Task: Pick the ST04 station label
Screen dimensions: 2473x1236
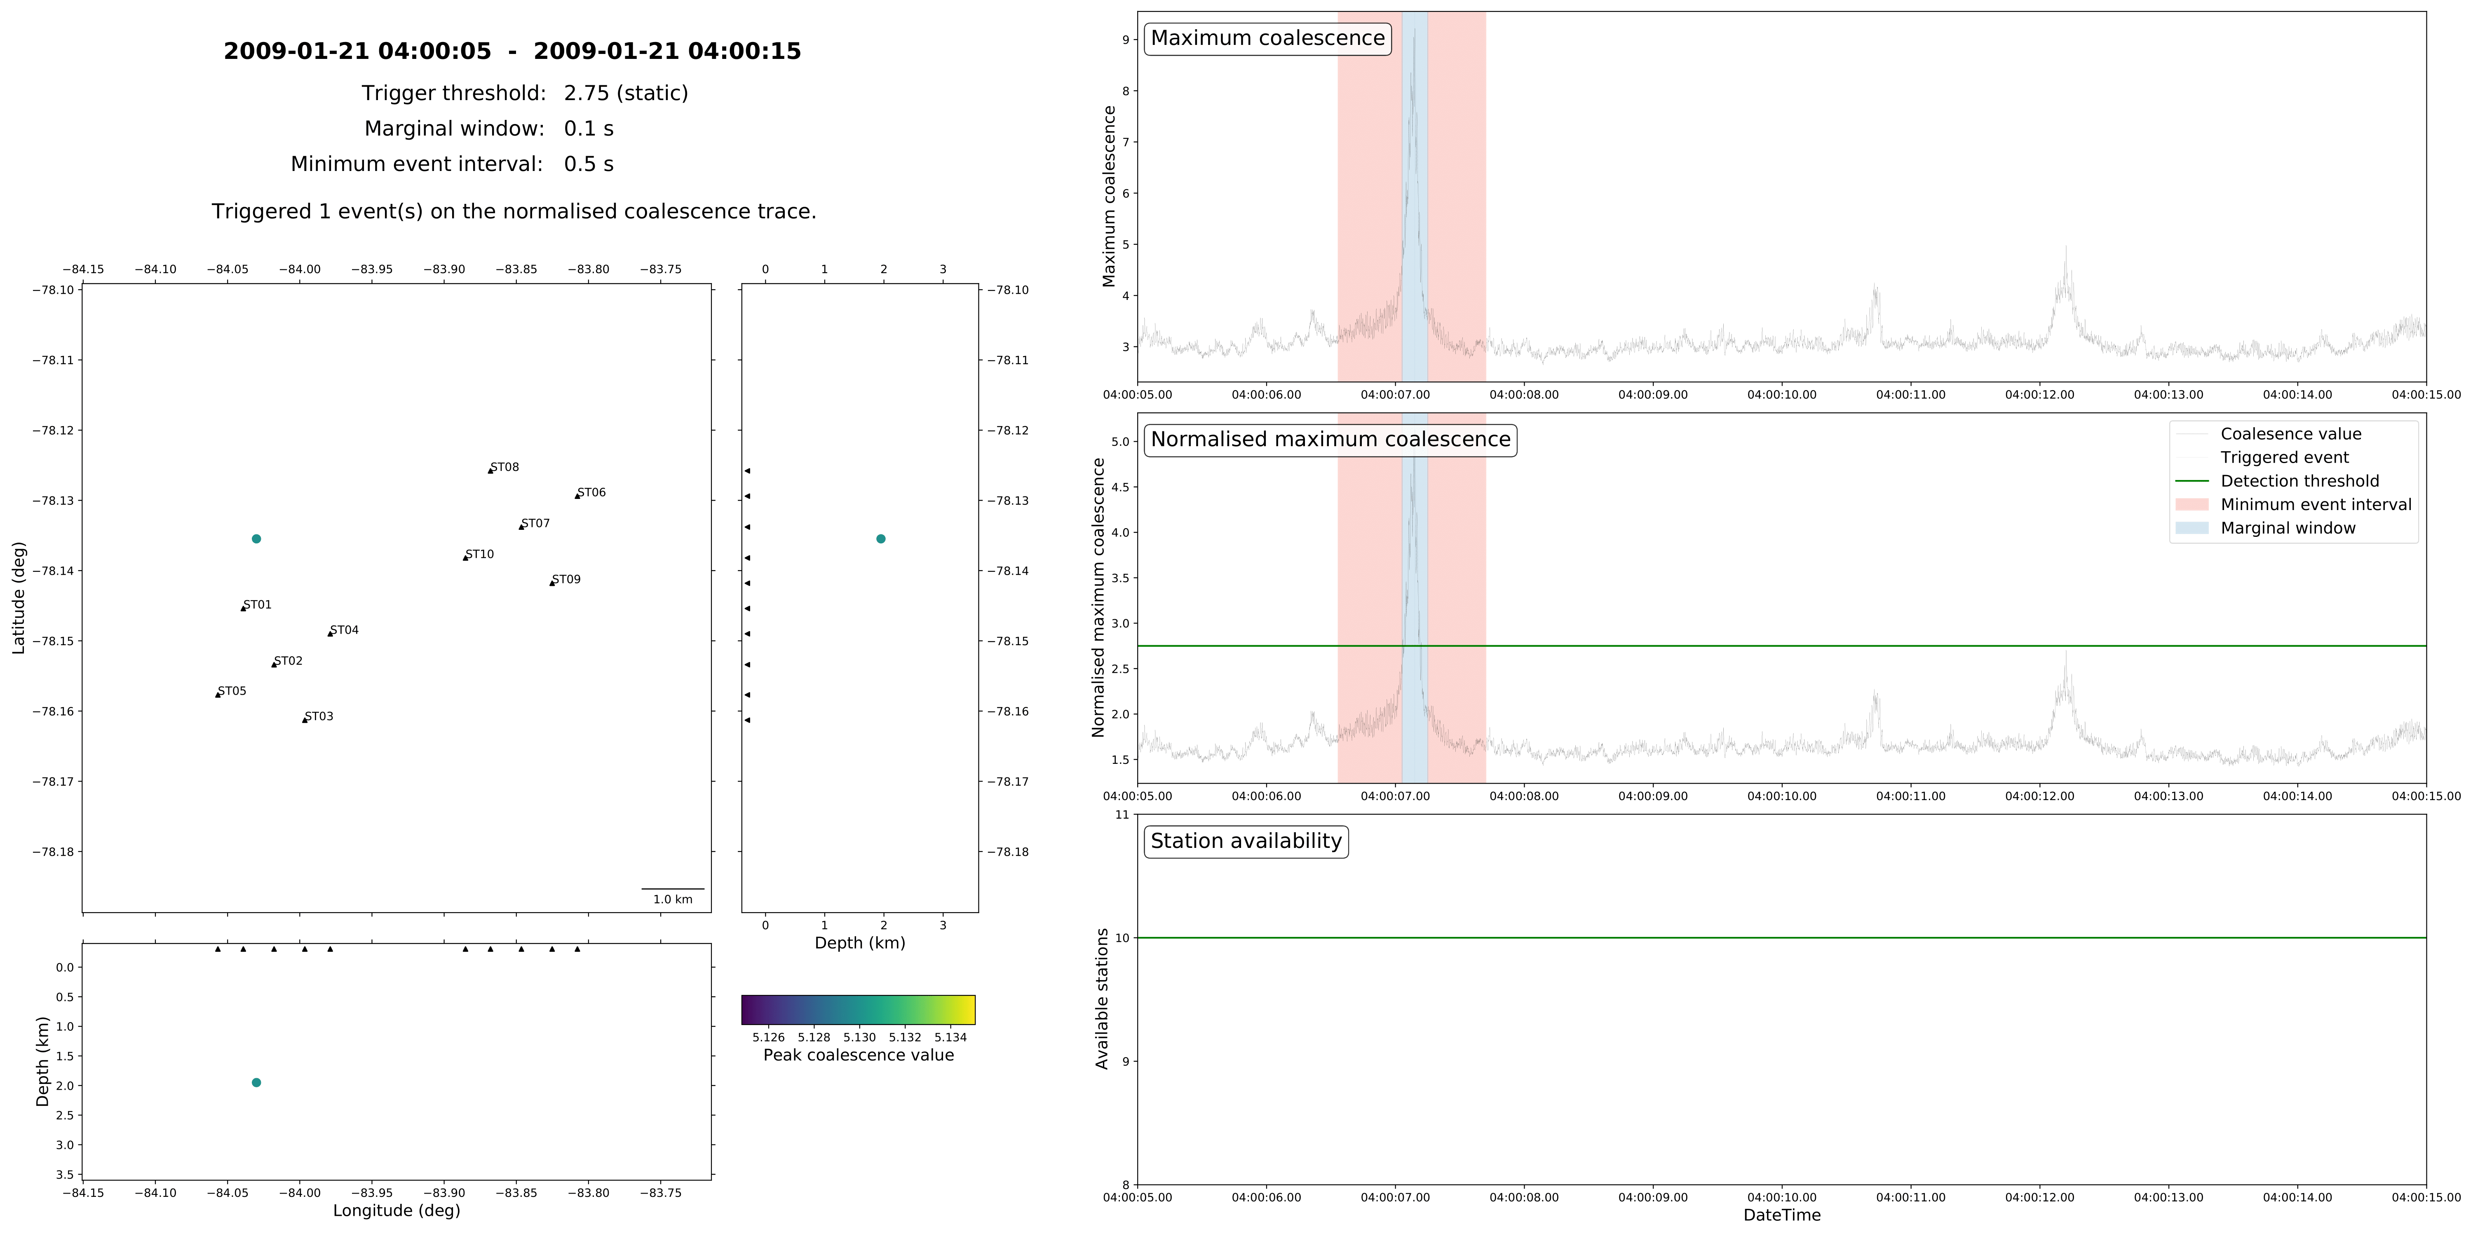Action: click(344, 630)
